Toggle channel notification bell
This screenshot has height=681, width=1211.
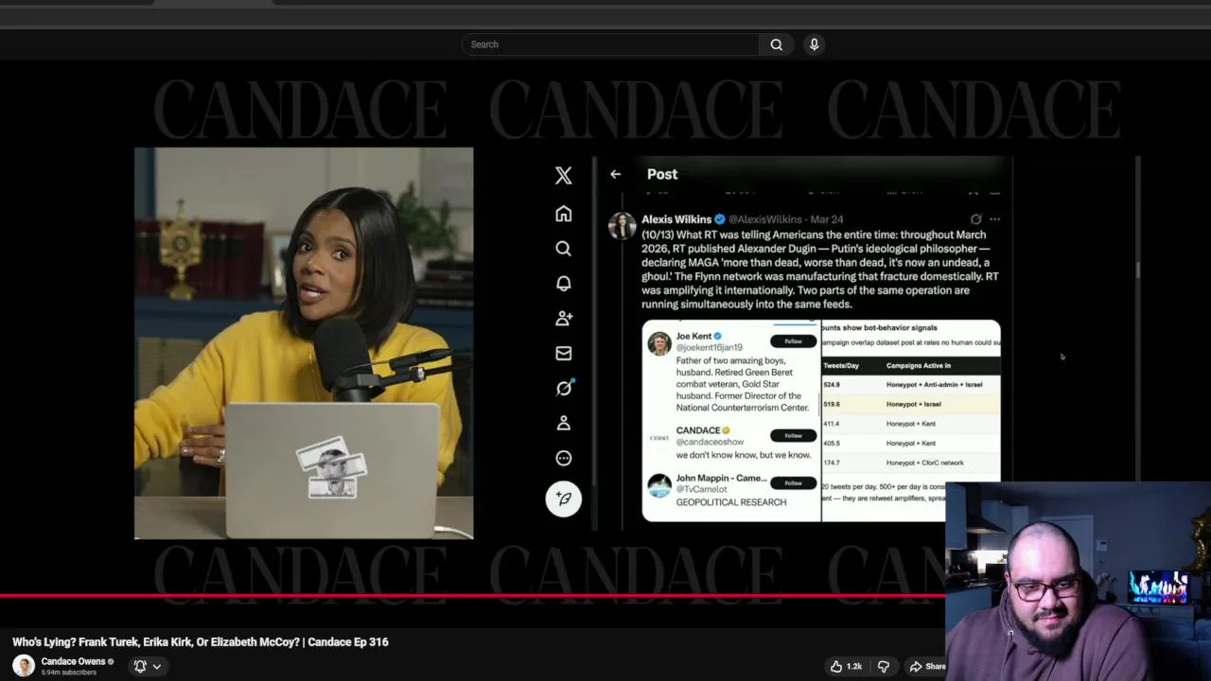[x=140, y=666]
